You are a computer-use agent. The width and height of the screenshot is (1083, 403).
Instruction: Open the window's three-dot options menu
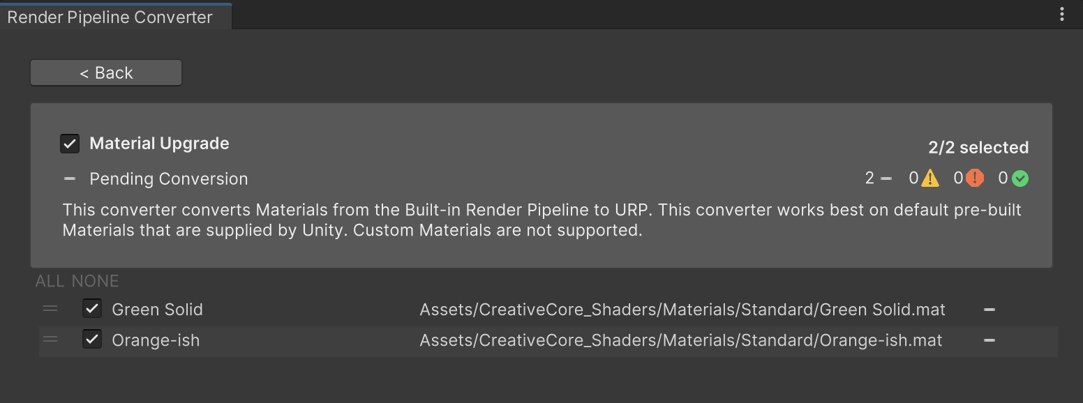tap(1062, 15)
